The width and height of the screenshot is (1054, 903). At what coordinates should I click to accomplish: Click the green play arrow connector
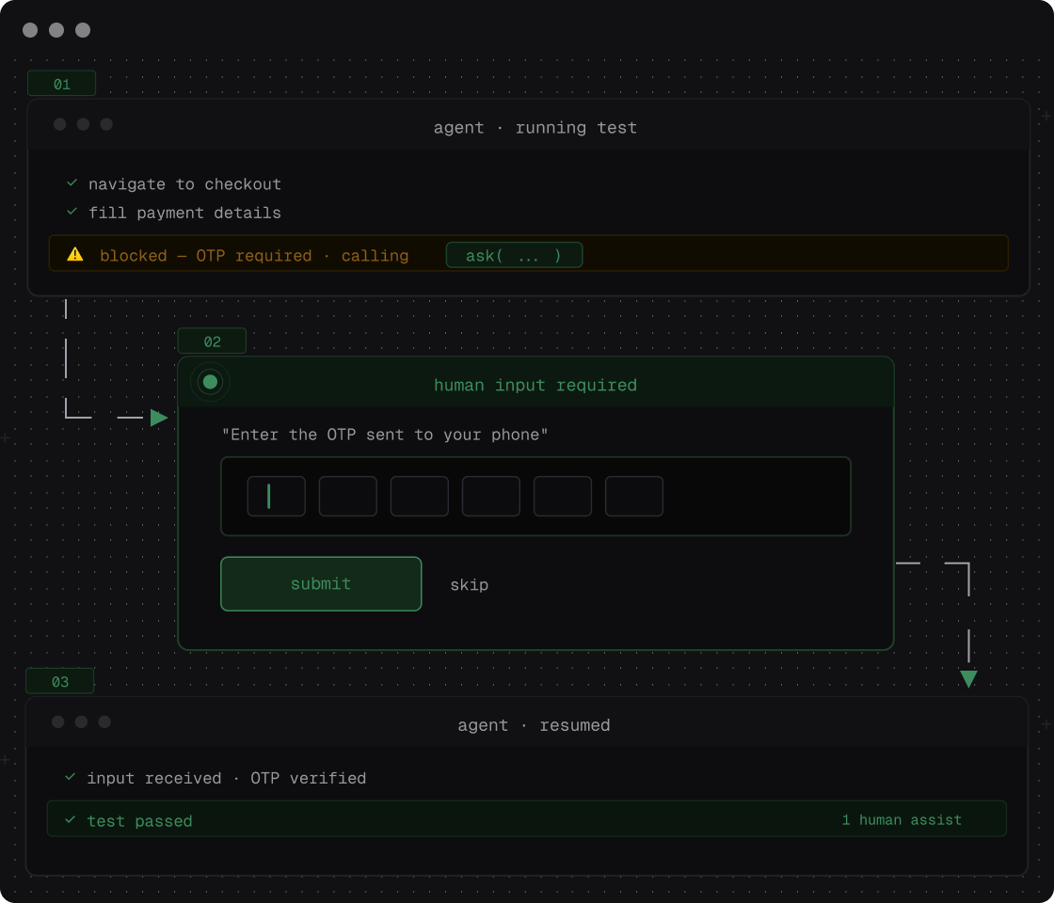pyautogui.click(x=158, y=418)
